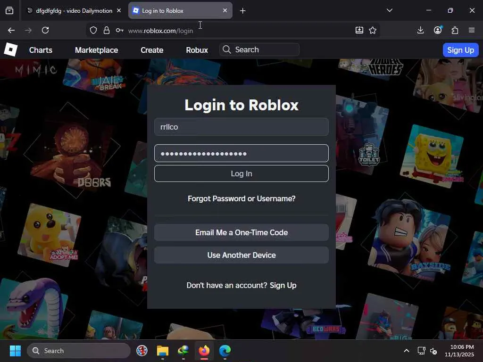Switch to the Dailymotion video tab
This screenshot has height=362, width=483.
(73, 10)
